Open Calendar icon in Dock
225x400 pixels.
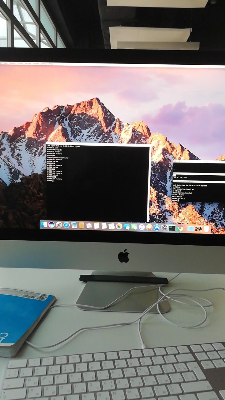coord(89,225)
